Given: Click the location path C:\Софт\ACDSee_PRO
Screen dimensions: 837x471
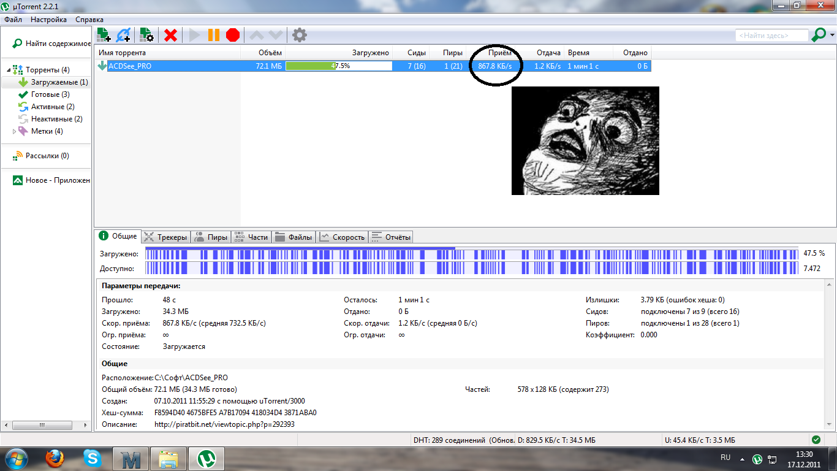Looking at the screenshot, I should [191, 378].
